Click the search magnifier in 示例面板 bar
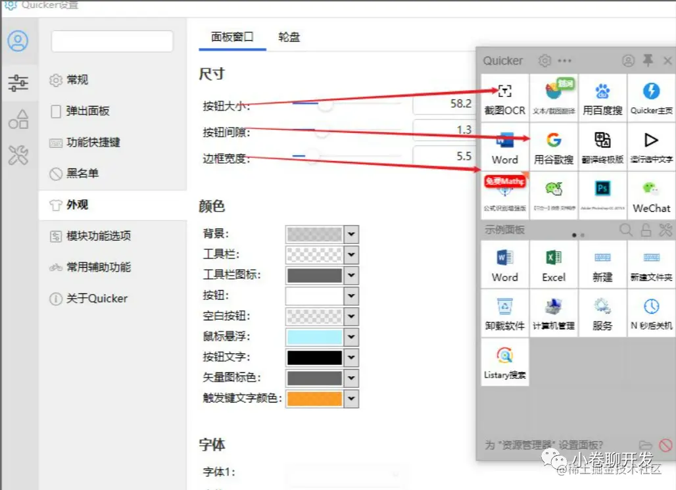 click(x=626, y=230)
